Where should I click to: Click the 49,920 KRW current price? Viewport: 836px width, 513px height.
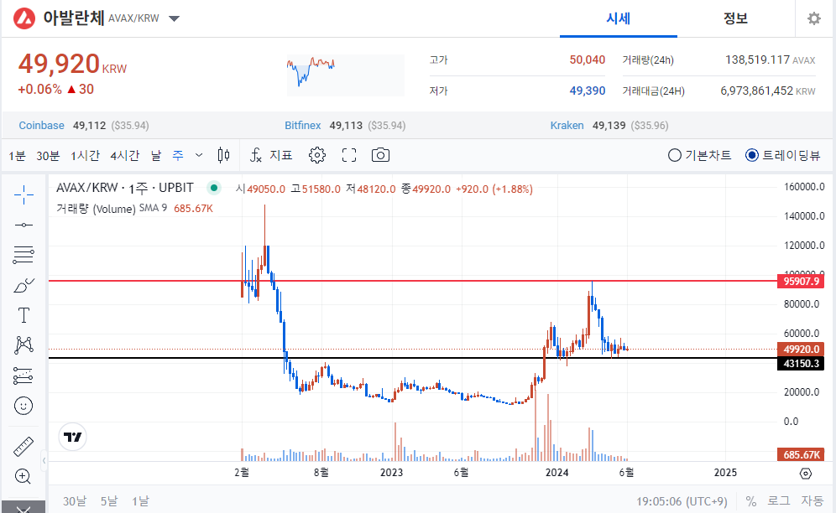point(72,64)
